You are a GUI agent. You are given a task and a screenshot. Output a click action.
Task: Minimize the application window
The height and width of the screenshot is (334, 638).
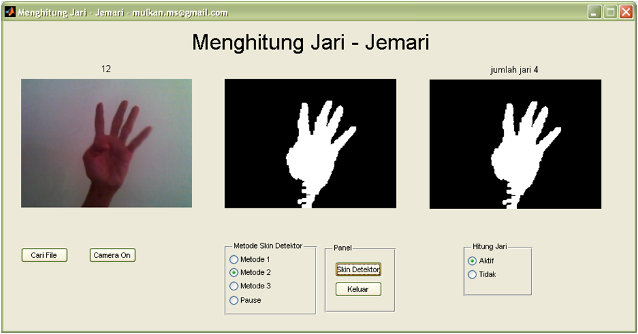coord(594,12)
